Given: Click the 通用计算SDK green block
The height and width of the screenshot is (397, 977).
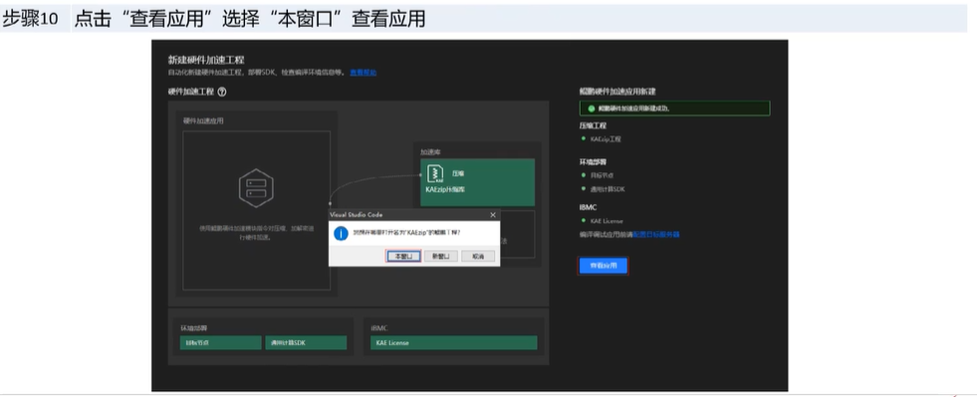Looking at the screenshot, I should pos(306,343).
